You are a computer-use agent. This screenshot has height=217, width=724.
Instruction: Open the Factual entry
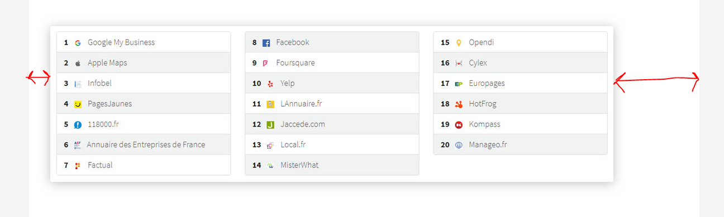pos(144,165)
